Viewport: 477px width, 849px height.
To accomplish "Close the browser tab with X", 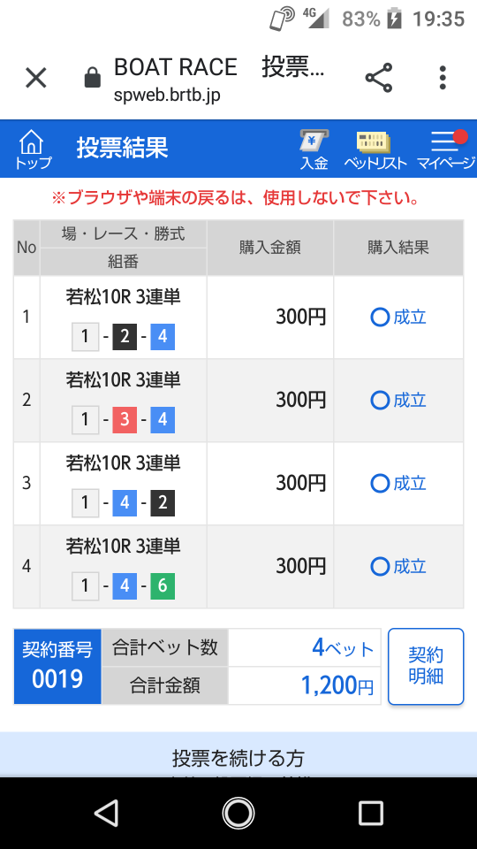I will [36, 78].
